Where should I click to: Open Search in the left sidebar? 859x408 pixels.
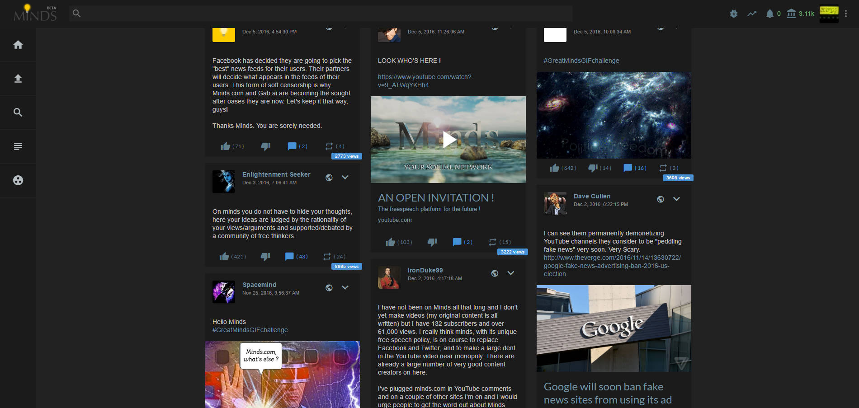[x=18, y=113]
